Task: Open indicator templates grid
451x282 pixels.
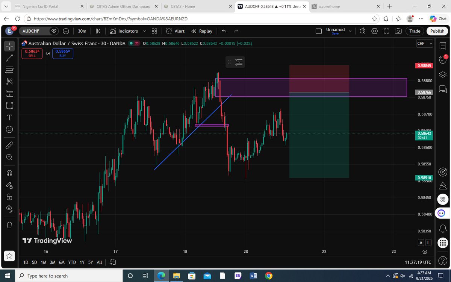Action: pos(154,31)
